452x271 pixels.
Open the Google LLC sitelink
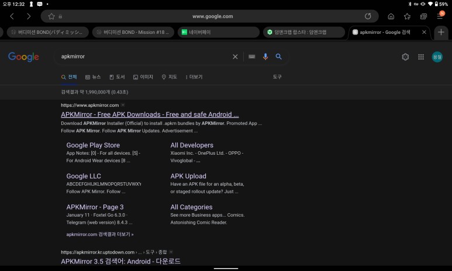tap(84, 176)
